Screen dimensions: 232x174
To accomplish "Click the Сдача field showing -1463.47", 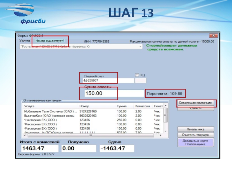I will 117,148.
